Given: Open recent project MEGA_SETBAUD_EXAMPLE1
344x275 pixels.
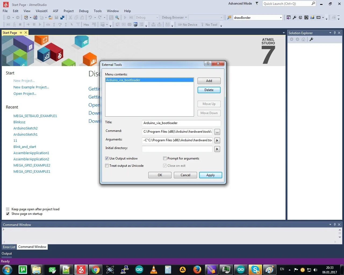Looking at the screenshot, I should click(x=35, y=116).
